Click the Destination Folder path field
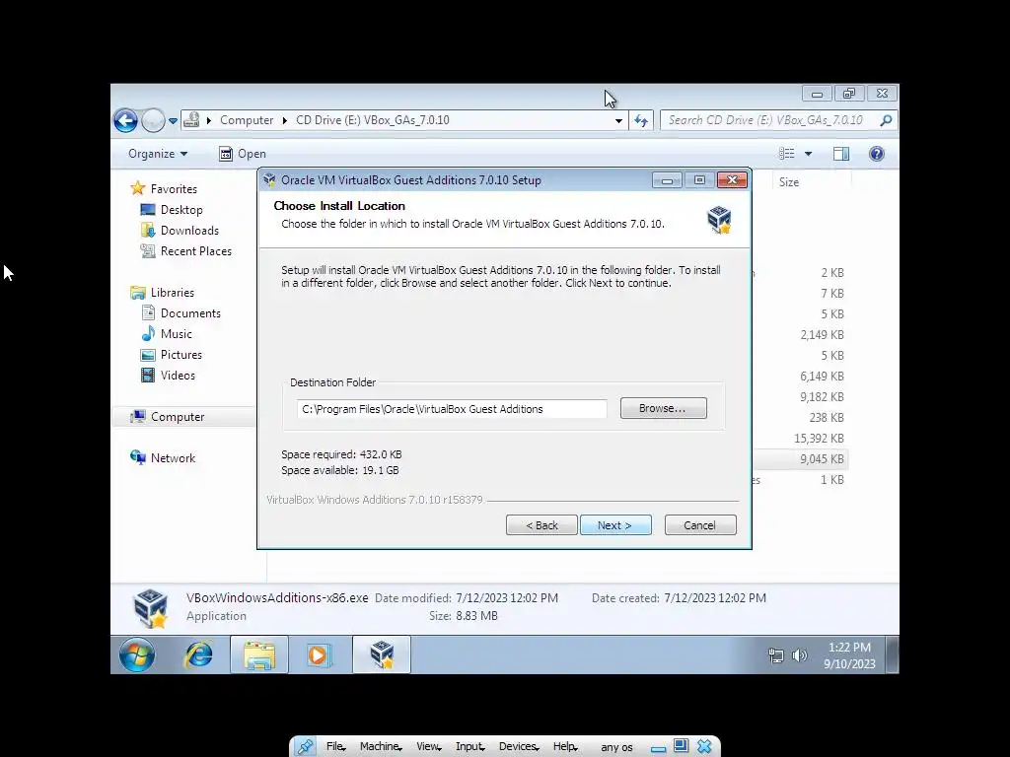This screenshot has width=1010, height=757. pyautogui.click(x=452, y=409)
